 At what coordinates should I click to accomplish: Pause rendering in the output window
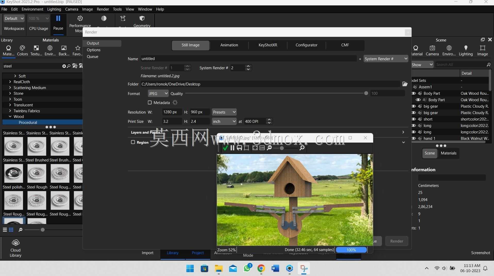(x=232, y=148)
